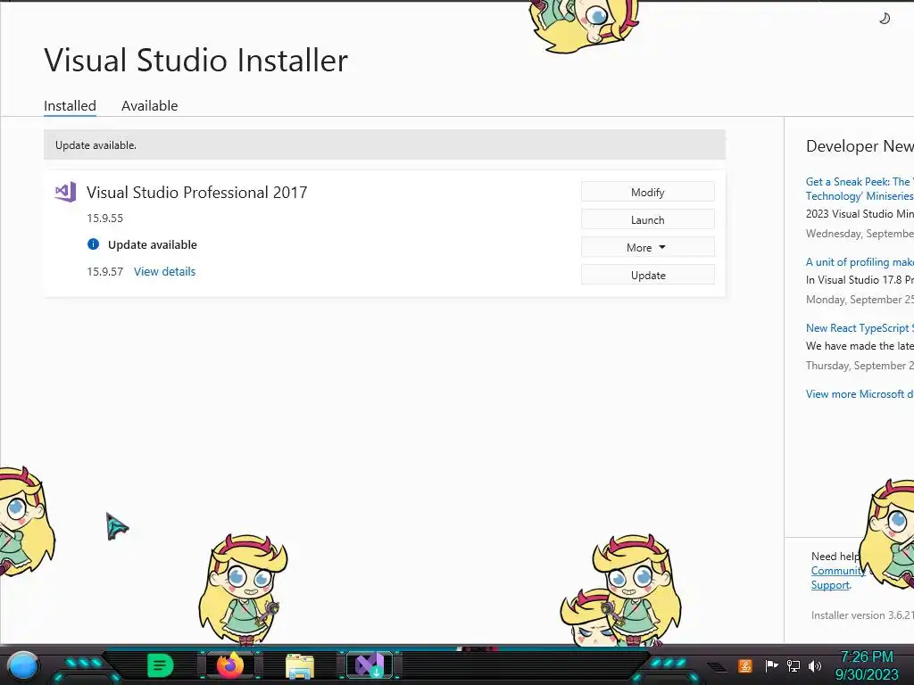
Task: Click the Installer version text
Action: click(862, 615)
